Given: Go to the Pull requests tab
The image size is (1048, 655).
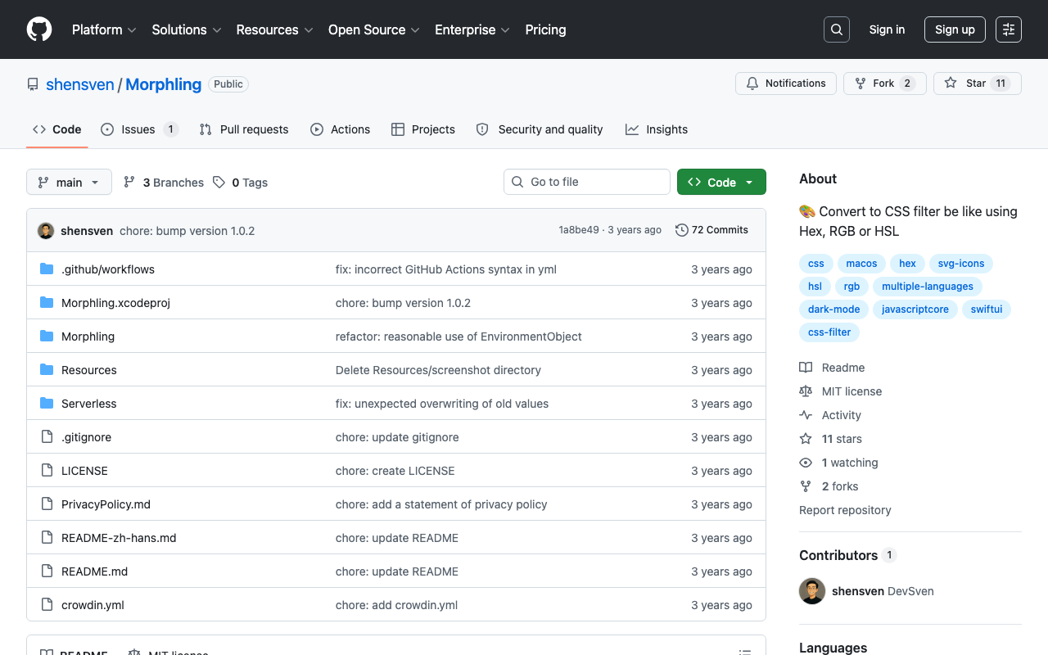Looking at the screenshot, I should (244, 129).
